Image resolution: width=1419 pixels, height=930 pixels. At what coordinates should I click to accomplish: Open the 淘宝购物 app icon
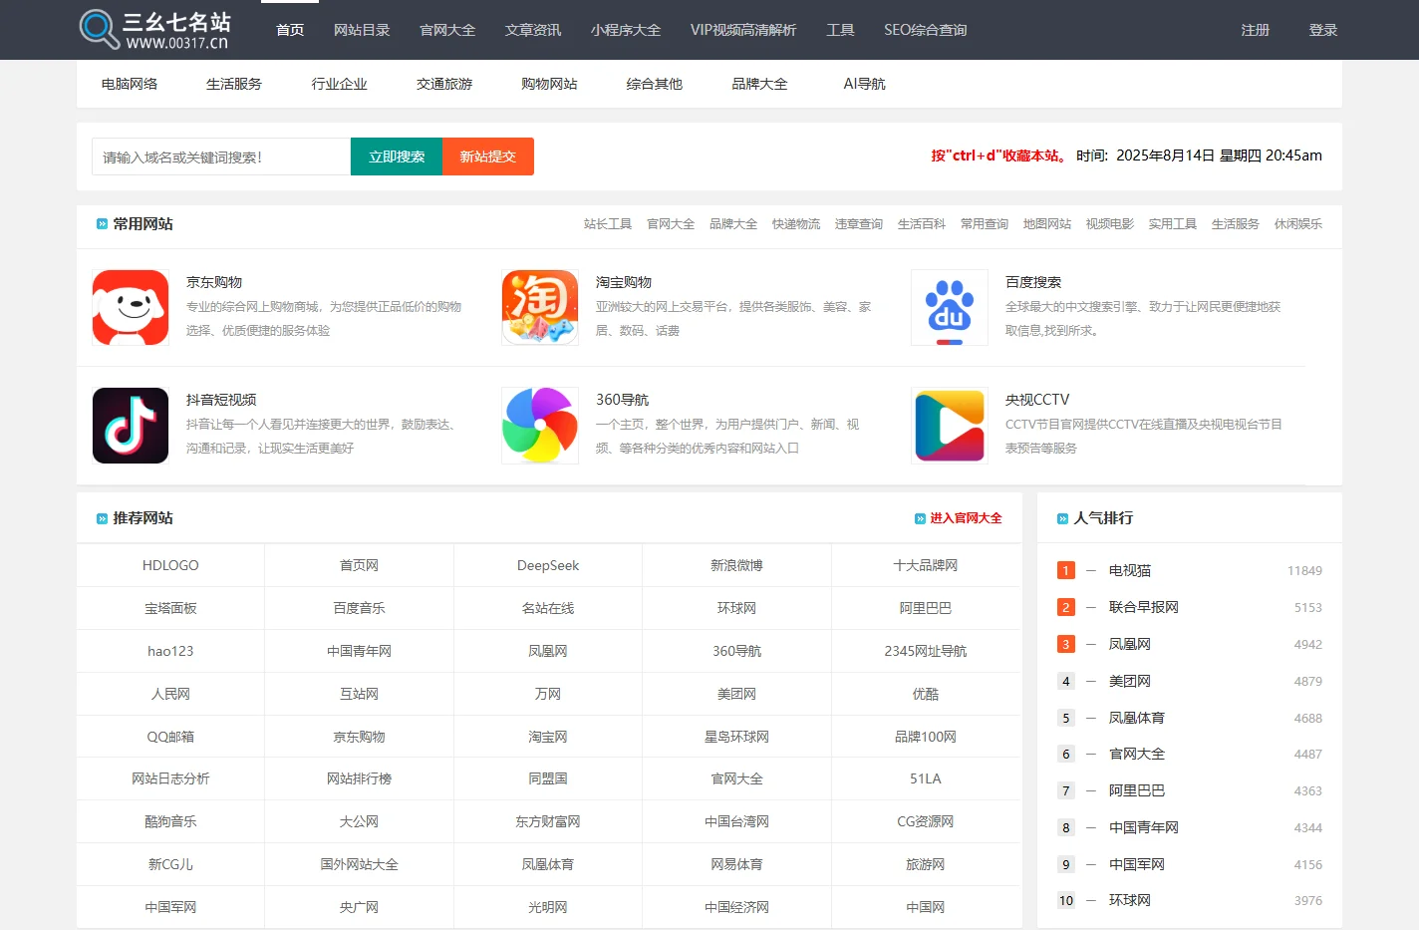click(540, 308)
